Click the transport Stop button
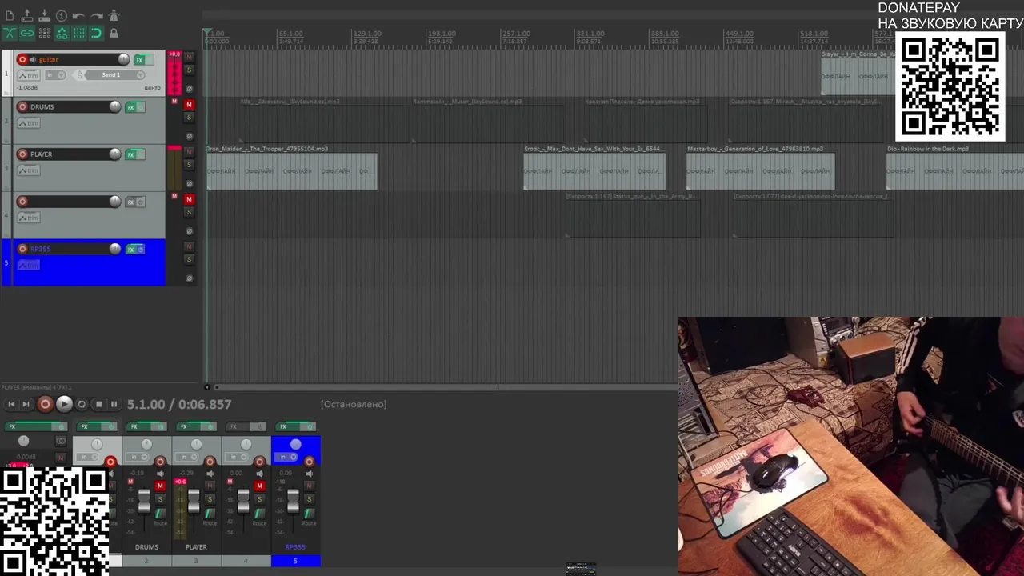 (98, 404)
